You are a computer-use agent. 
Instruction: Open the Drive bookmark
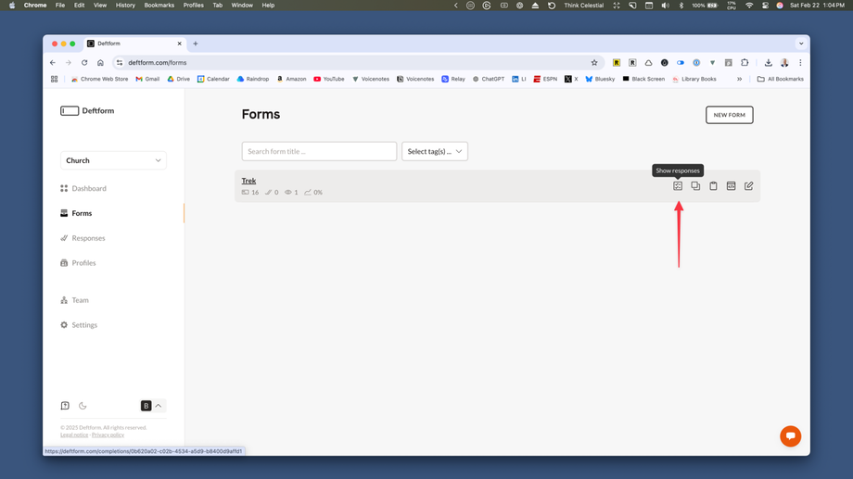point(178,79)
